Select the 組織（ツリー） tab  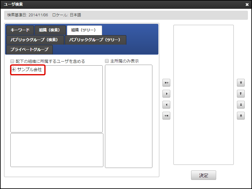tap(85, 30)
